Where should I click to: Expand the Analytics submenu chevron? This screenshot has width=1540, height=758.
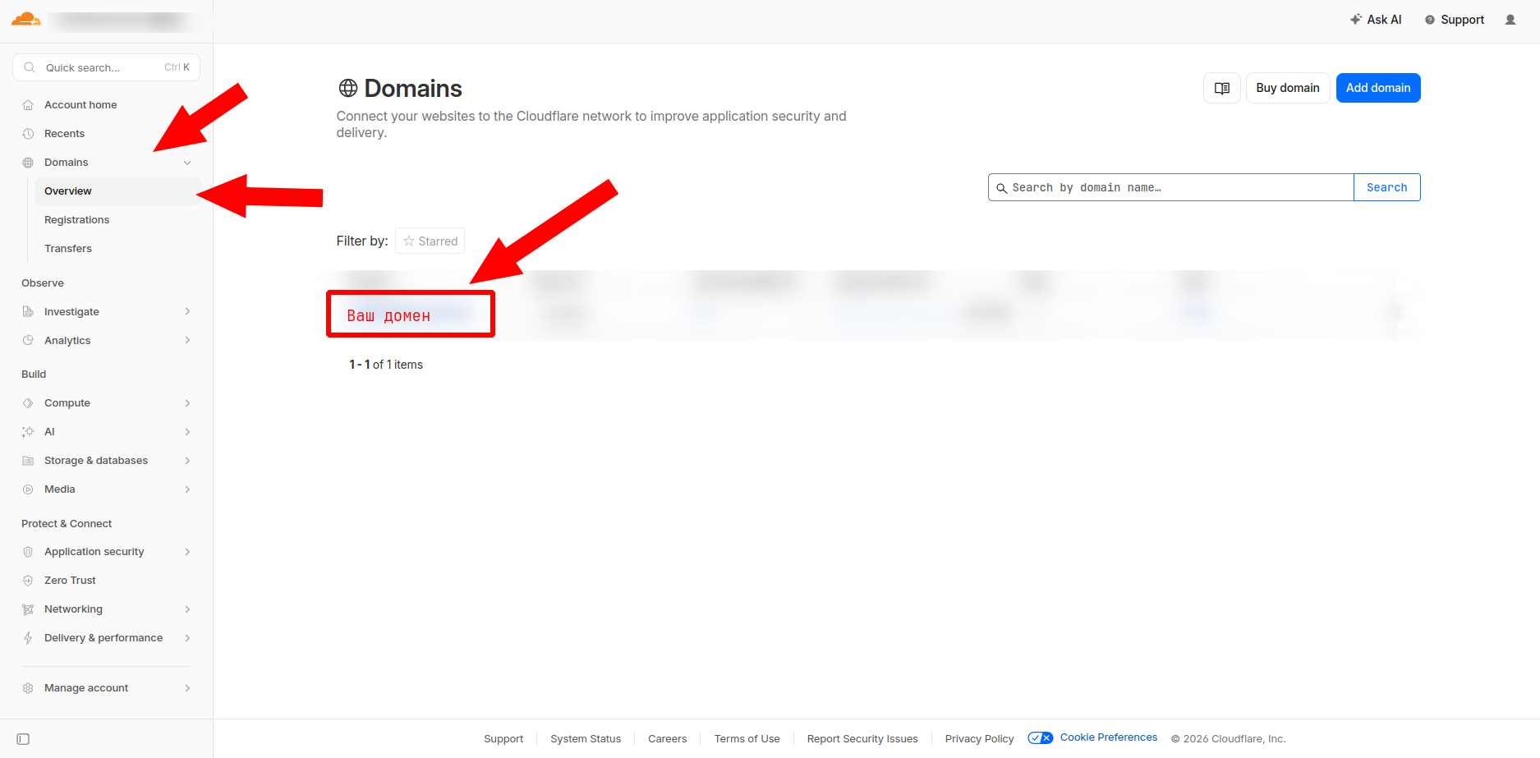pyautogui.click(x=187, y=341)
